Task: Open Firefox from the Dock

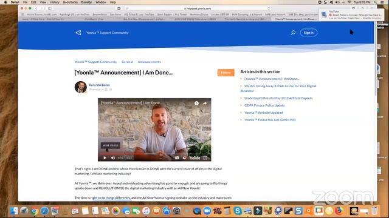Action: pos(339,211)
